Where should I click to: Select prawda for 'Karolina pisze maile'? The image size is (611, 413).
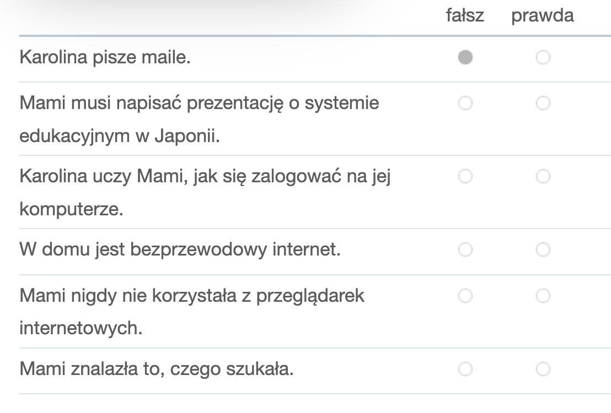pos(543,57)
